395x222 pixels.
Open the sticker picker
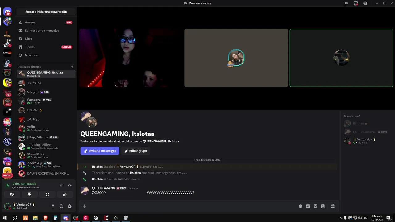pos(315,206)
